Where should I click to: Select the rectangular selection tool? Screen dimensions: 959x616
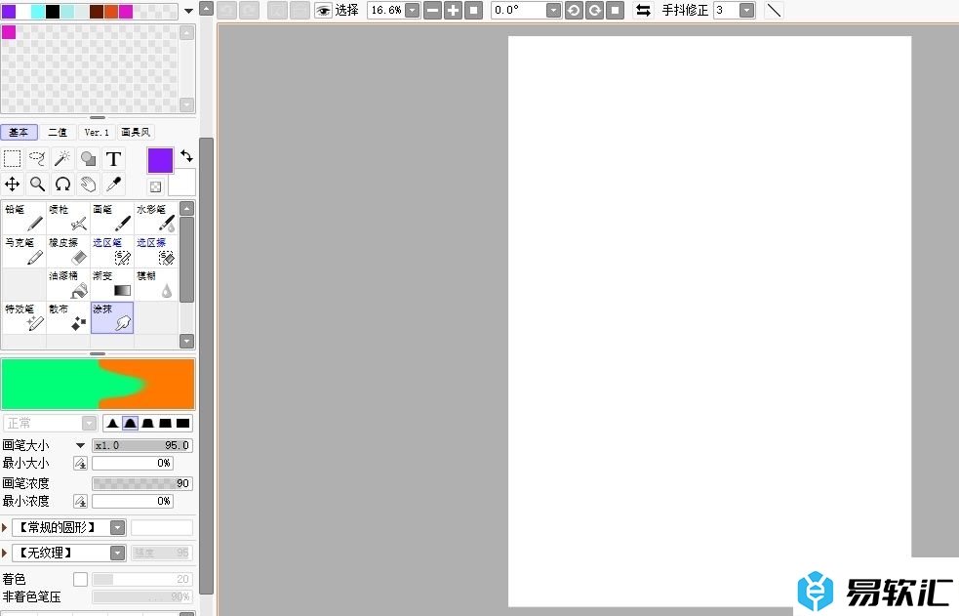(x=13, y=159)
